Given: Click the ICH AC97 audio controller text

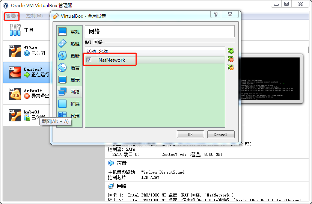Looking at the screenshot, I should coord(150,177).
